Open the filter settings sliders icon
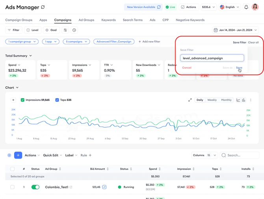The image size is (264, 199). coord(65,30)
